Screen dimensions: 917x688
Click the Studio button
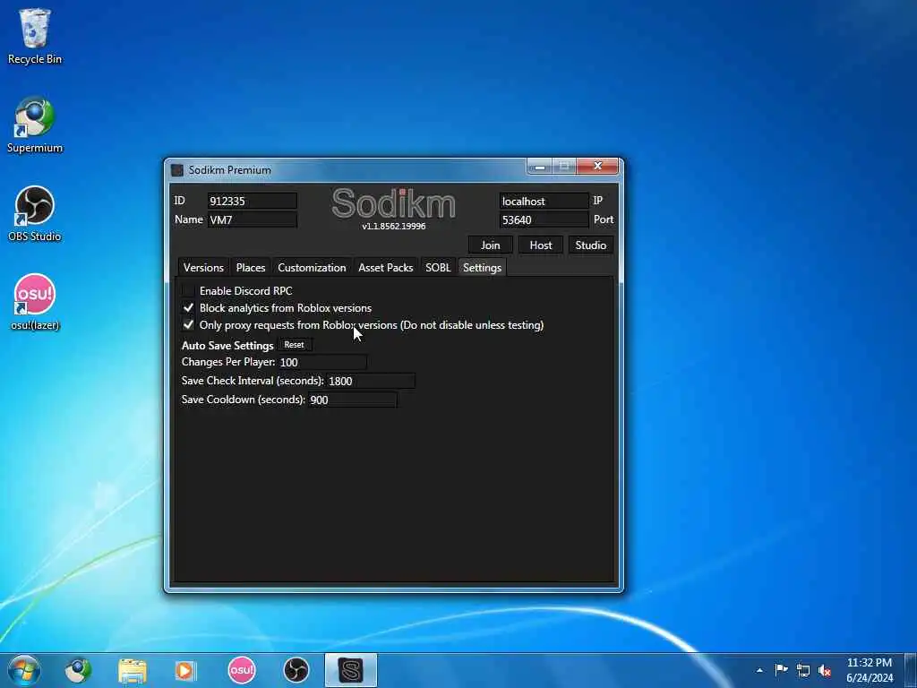pyautogui.click(x=591, y=245)
